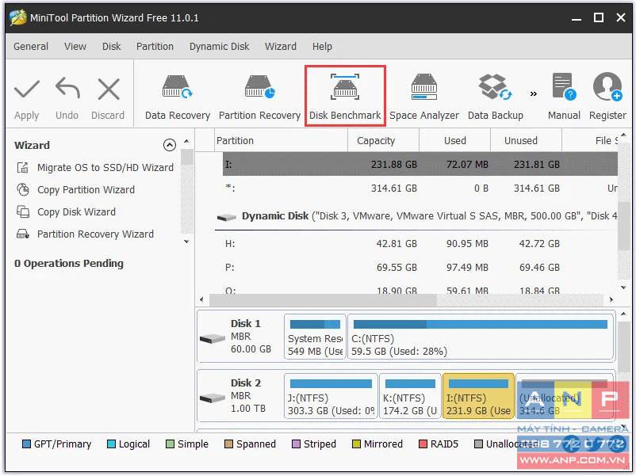Image resolution: width=636 pixels, height=476 pixels.
Task: Start the Copy Partition Wizard link
Action: point(86,189)
